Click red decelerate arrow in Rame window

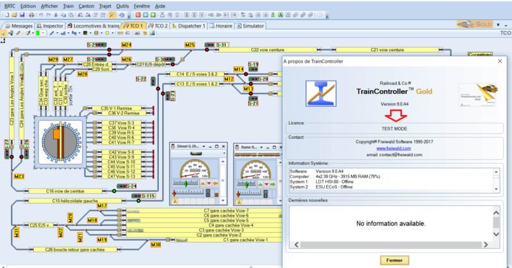point(267,184)
